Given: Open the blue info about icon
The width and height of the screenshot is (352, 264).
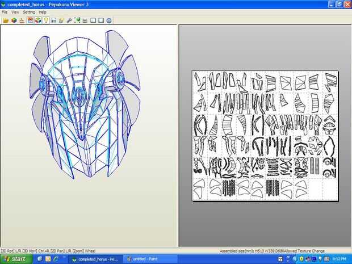Looking at the screenshot, I should point(109,20).
